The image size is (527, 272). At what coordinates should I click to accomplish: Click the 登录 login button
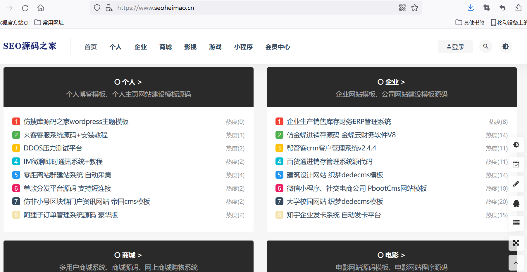(x=455, y=47)
